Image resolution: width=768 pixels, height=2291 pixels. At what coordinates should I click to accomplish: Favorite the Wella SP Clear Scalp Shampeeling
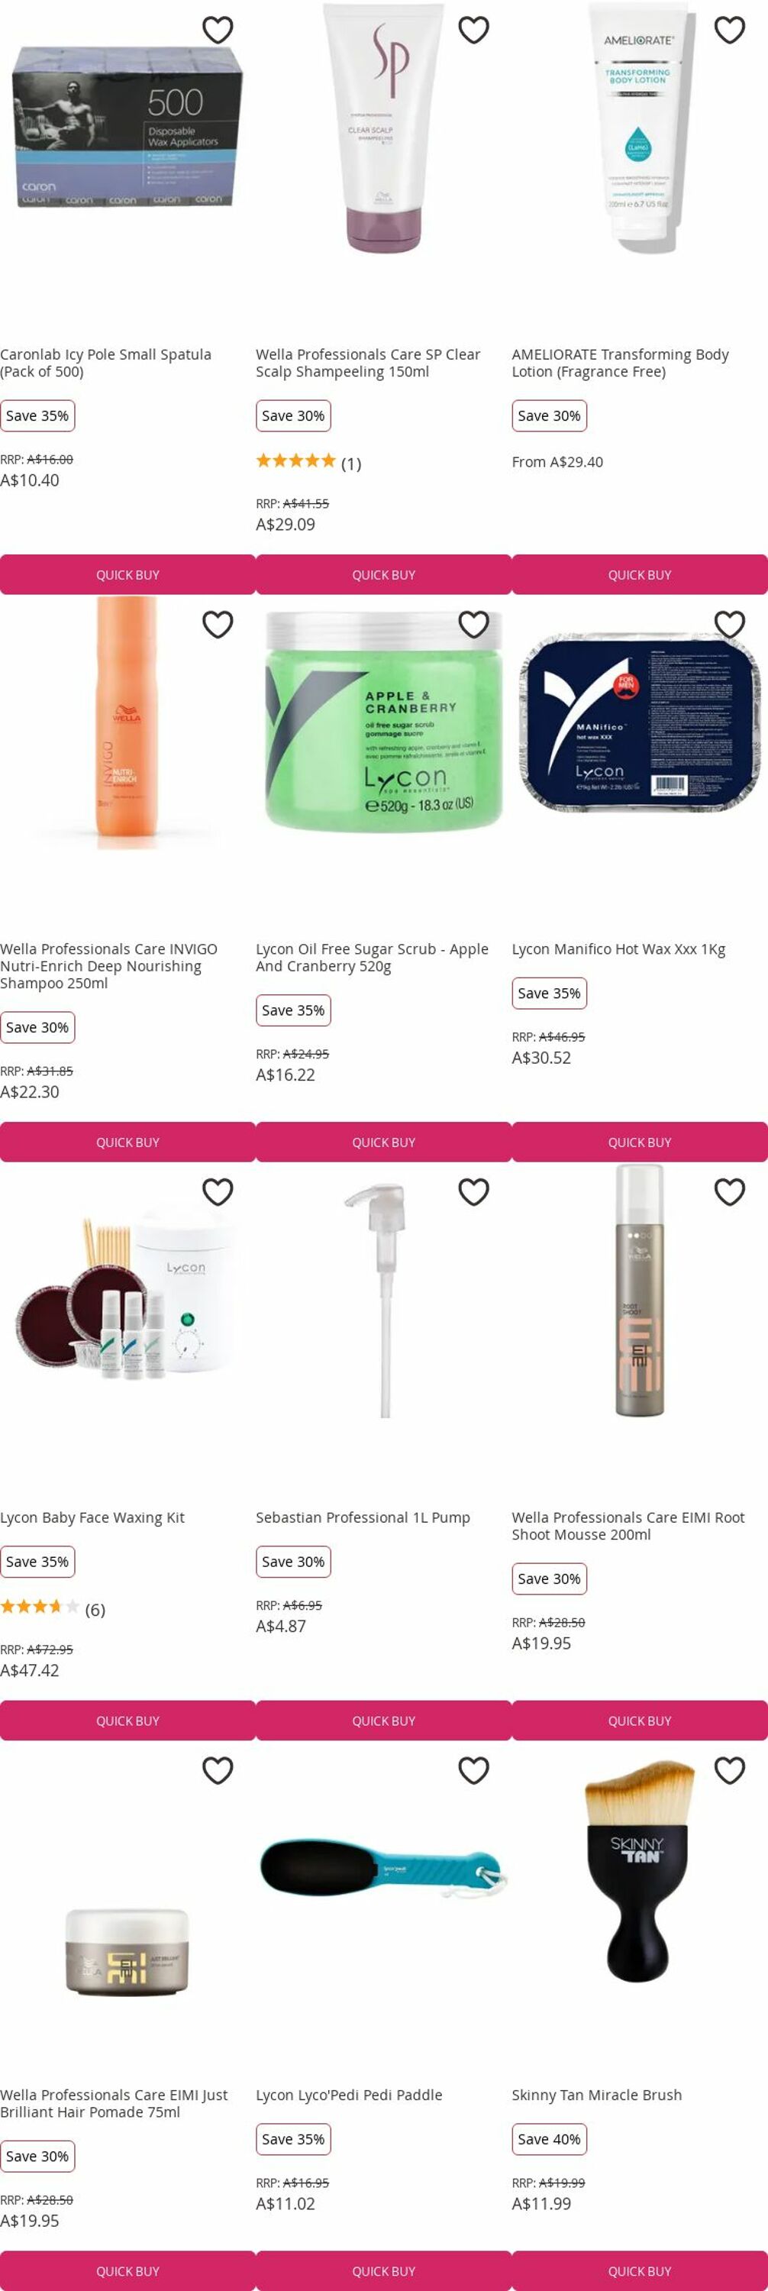[474, 31]
